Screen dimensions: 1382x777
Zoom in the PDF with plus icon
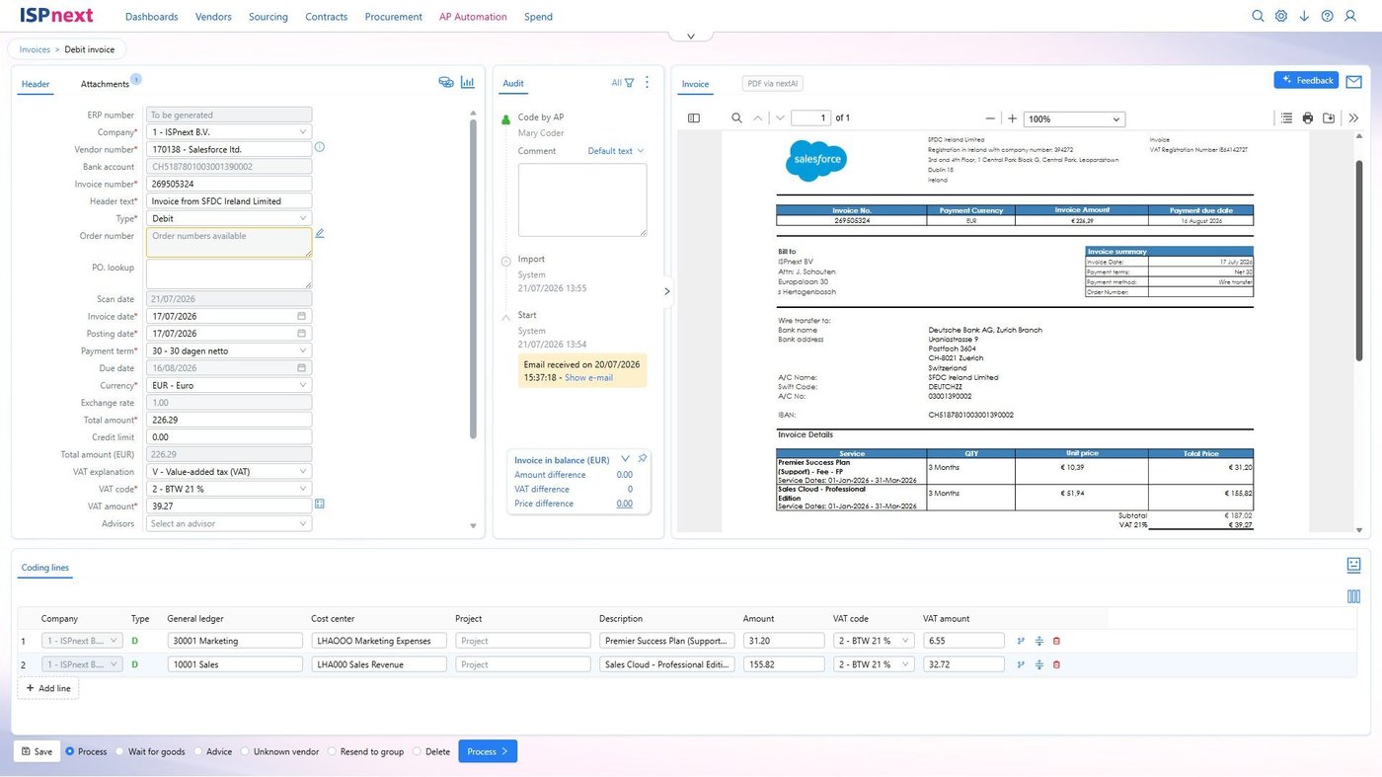(1012, 118)
